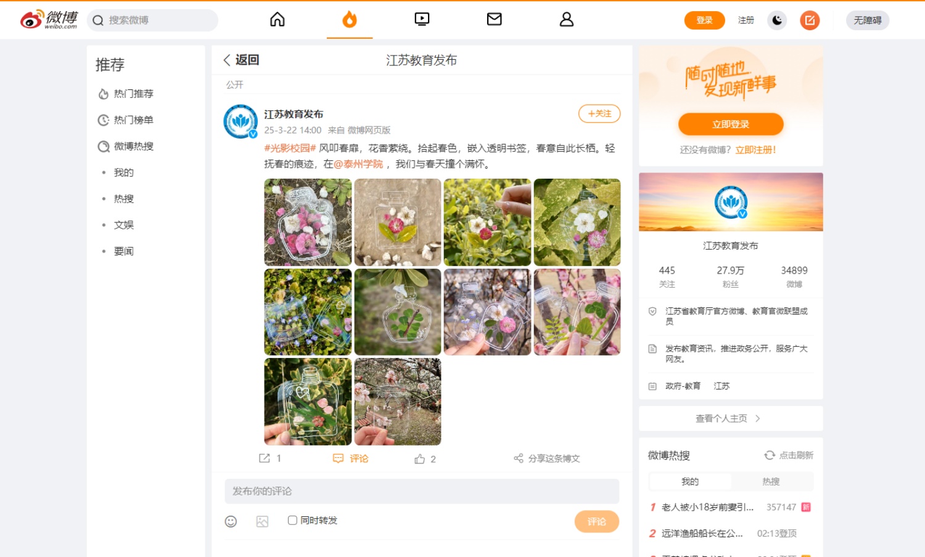The image size is (925, 557).
Task: Click the 发布你的评论 comment input field
Action: coord(422,491)
